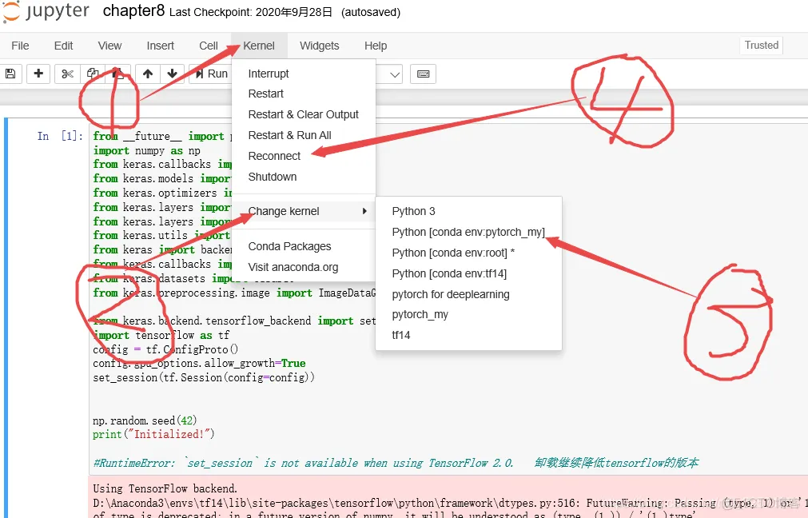The width and height of the screenshot is (808, 518).
Task: Move selected cell up arrow
Action: pyautogui.click(x=148, y=74)
